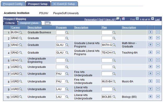Open program lookup in Graduate Business row
The height and width of the screenshot is (102, 163).
pos(67,33)
